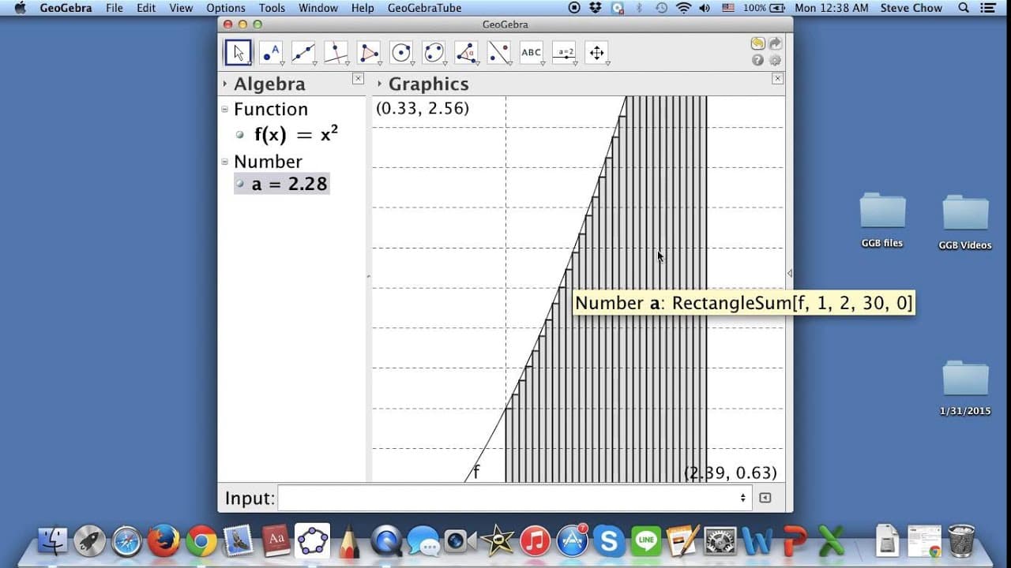Image resolution: width=1011 pixels, height=568 pixels.
Task: Select the New Point tool
Action: coord(271,53)
